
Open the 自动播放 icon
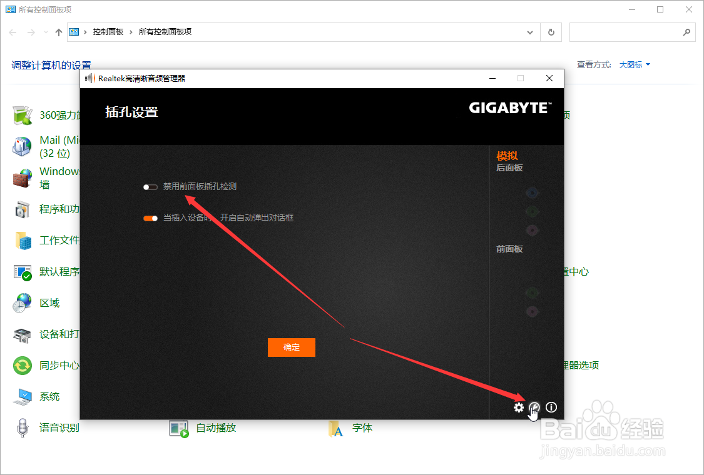179,428
